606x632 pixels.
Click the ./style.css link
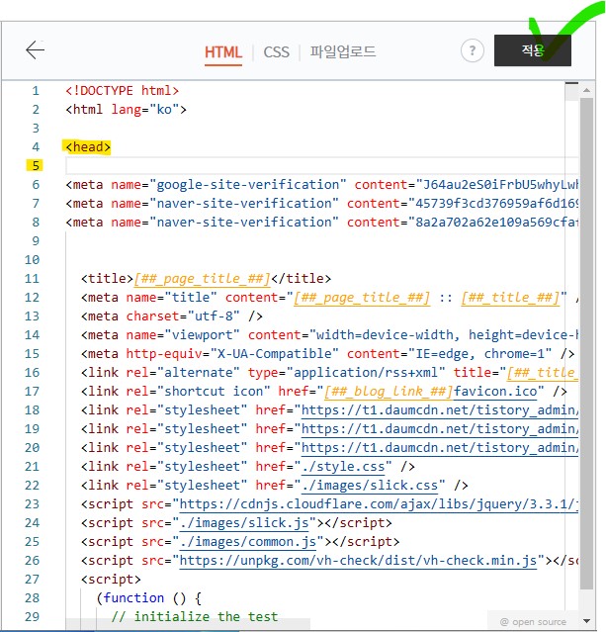(343, 467)
